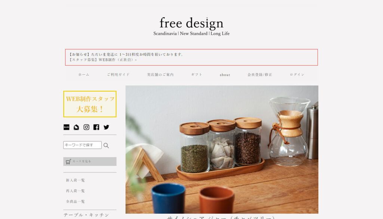
Task: Click the WEB制作スタッフ大募集 banner
Action: point(90,104)
